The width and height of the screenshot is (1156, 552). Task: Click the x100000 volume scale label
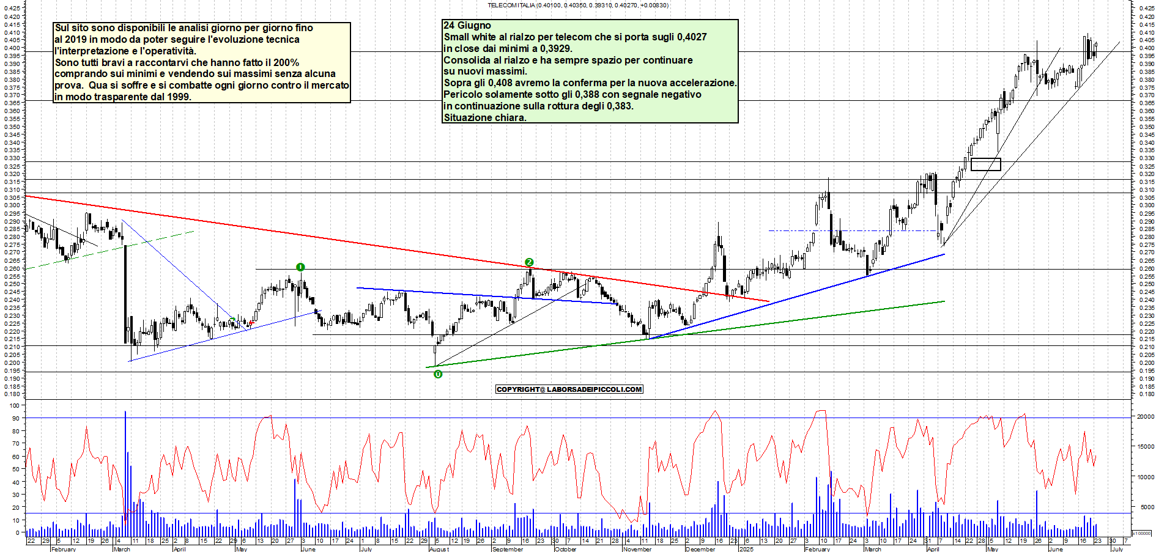pos(1143,533)
